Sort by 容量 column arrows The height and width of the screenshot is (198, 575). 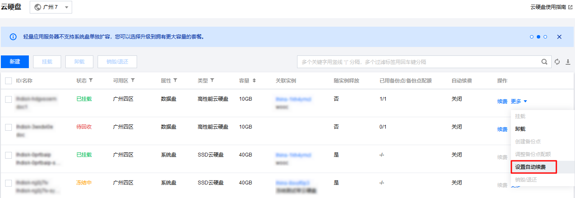254,80
